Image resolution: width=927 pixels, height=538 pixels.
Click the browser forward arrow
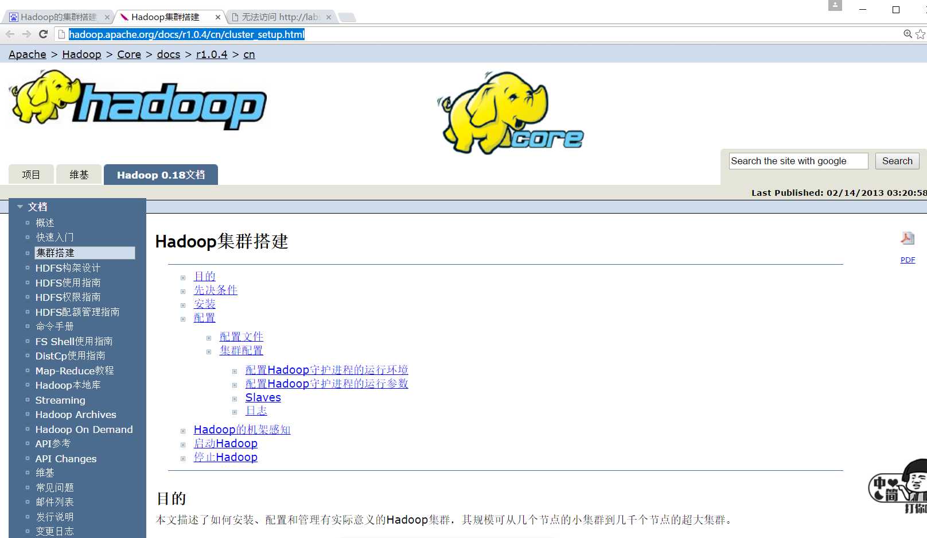[26, 34]
